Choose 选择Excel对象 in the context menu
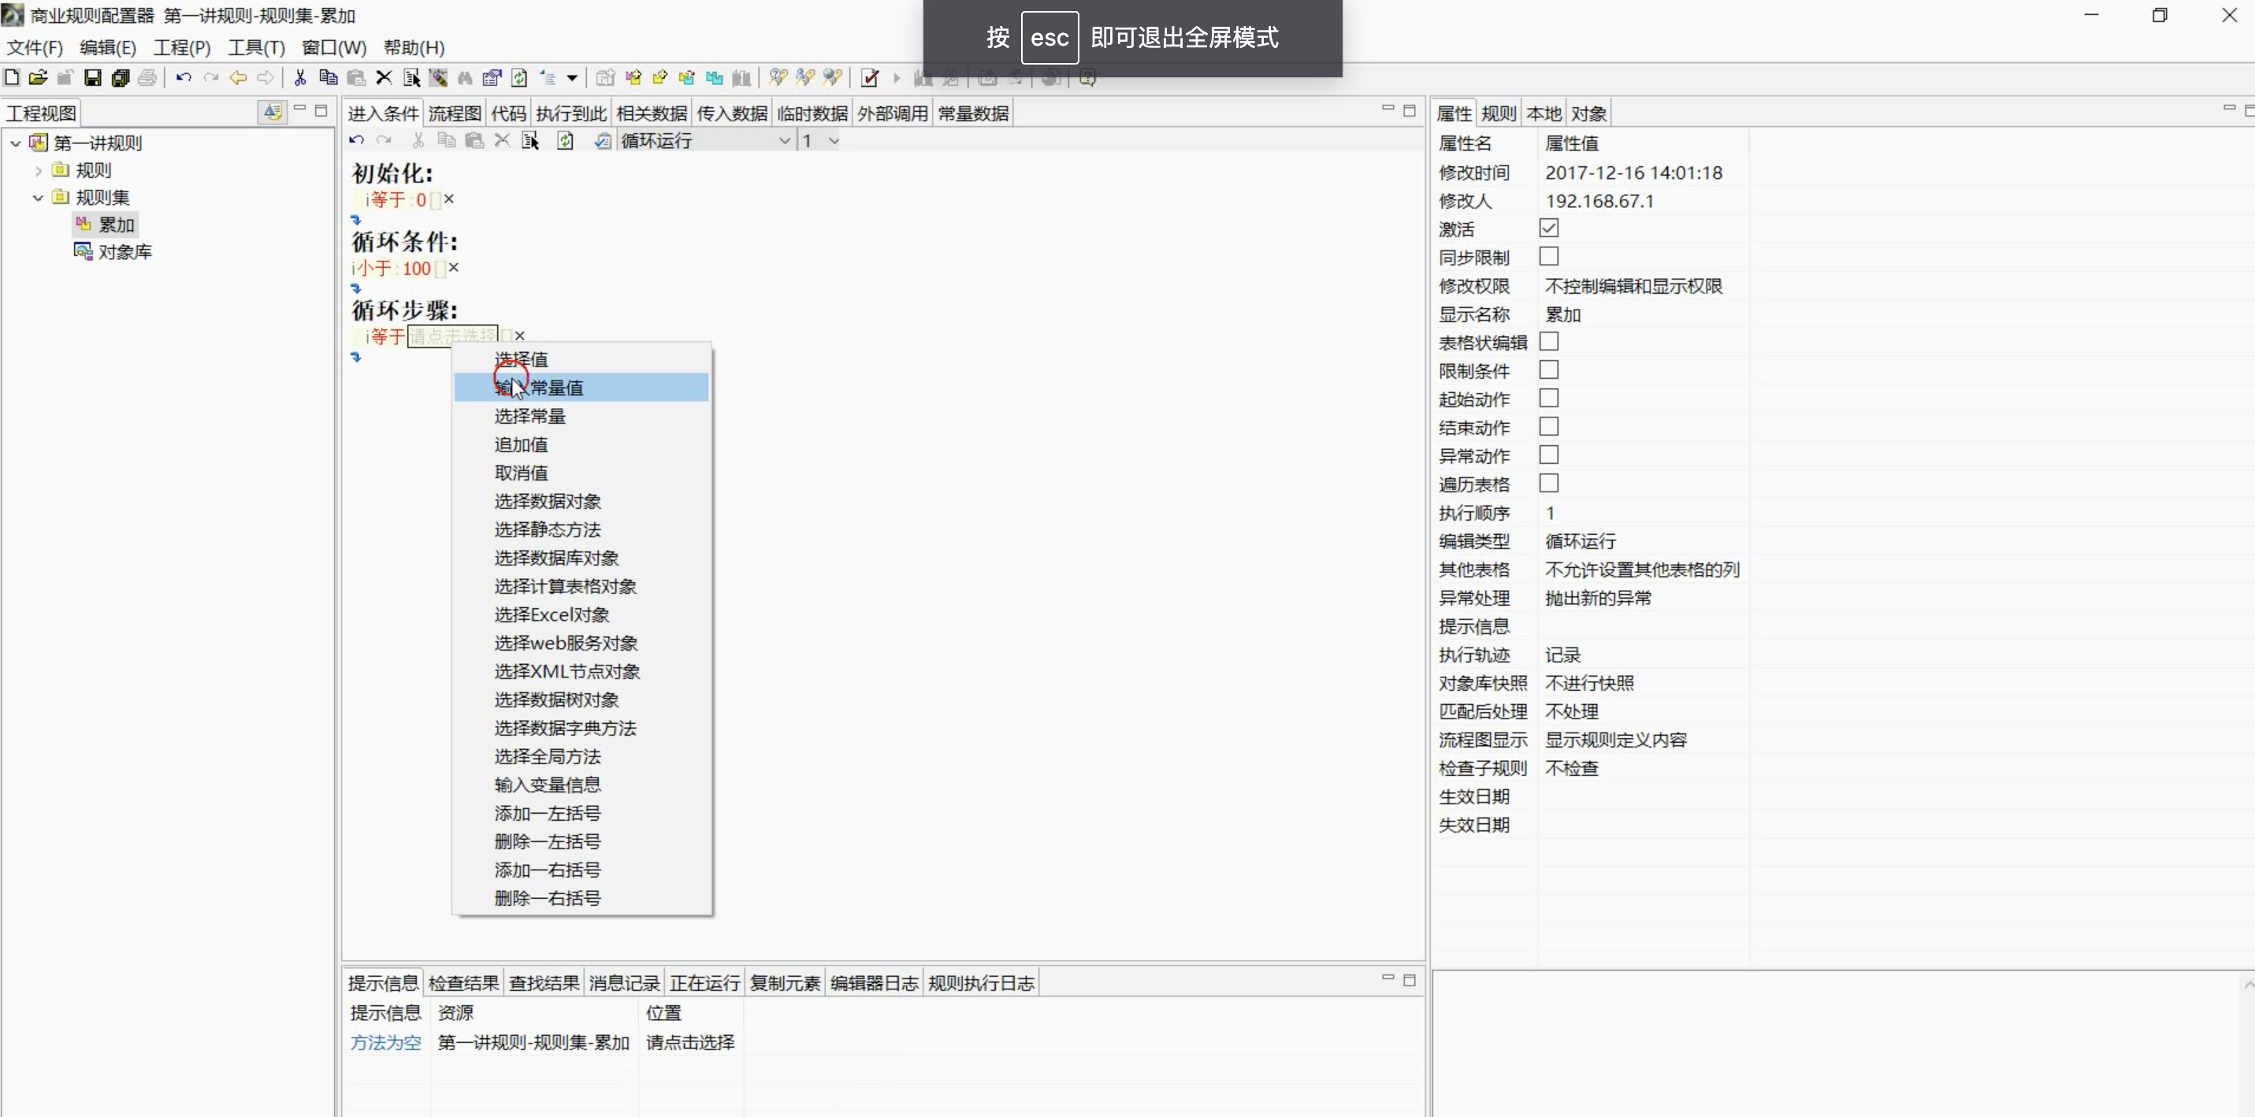This screenshot has width=2255, height=1117. 581,614
